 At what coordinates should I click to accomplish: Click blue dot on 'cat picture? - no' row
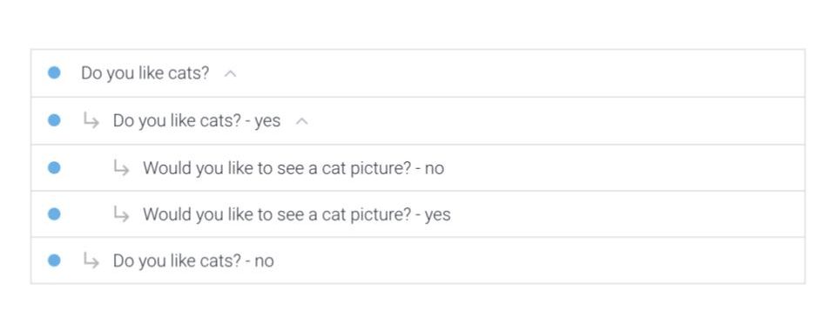54,167
